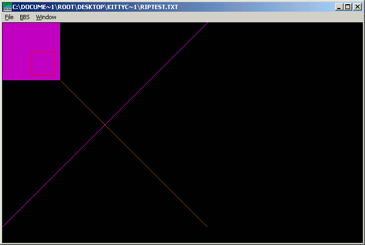Viewport: 365px width, 245px height.
Task: Close the RIPTEST.TXT window
Action: pos(358,7)
